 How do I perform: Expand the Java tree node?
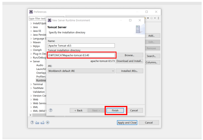(31, 27)
